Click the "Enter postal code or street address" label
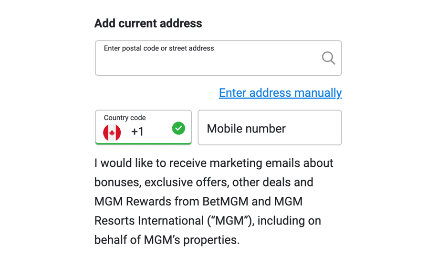Screen dimensions: 438x255 [159, 48]
